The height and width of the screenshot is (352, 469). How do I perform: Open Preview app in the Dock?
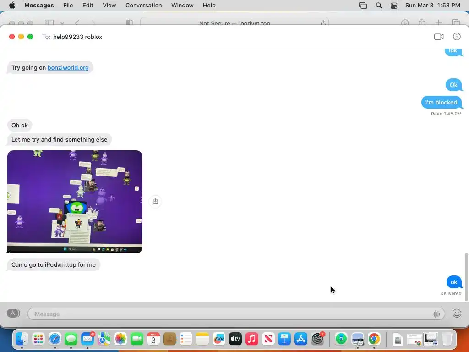[357, 339]
